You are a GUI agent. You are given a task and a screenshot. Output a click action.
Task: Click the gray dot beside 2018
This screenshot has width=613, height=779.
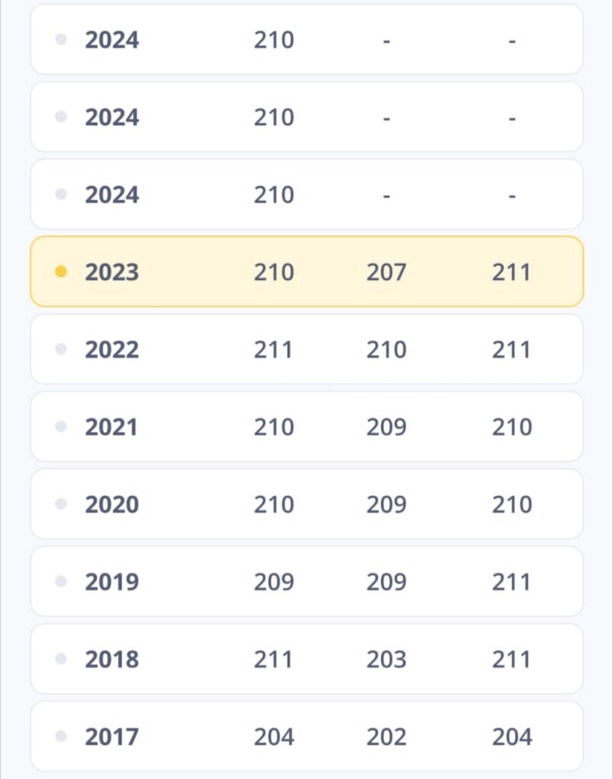61,659
